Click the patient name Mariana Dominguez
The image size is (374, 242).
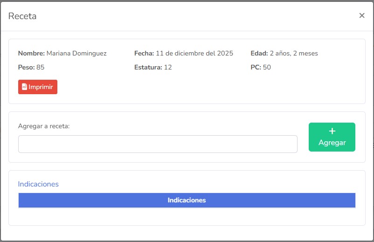coord(76,54)
